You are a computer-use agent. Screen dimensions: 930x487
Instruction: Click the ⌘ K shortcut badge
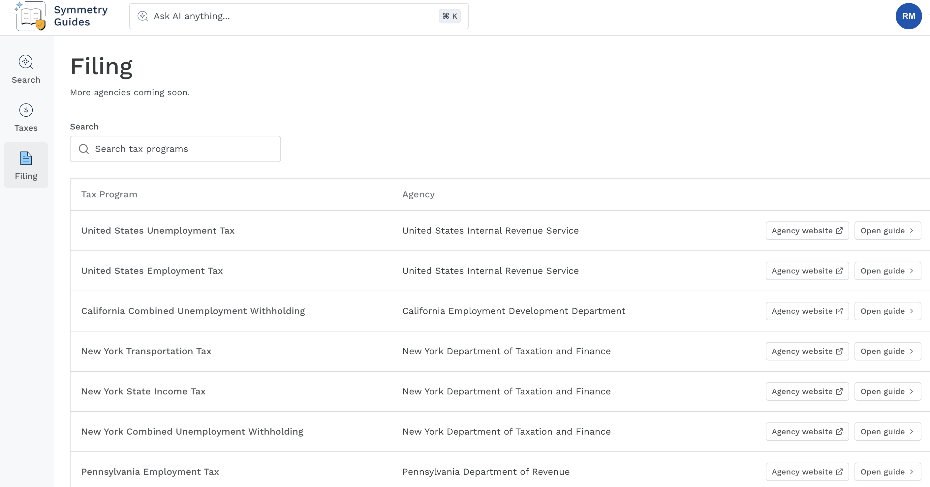tap(449, 16)
